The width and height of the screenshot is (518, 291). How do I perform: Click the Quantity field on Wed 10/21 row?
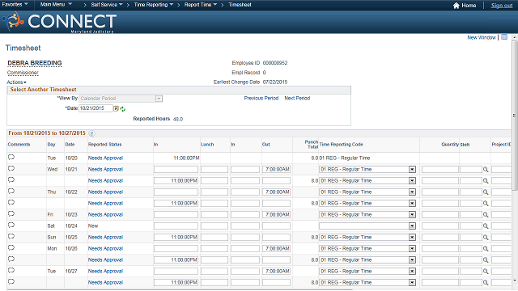pos(440,170)
